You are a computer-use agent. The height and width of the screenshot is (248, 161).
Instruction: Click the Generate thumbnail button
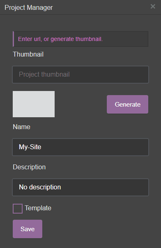pos(127,104)
